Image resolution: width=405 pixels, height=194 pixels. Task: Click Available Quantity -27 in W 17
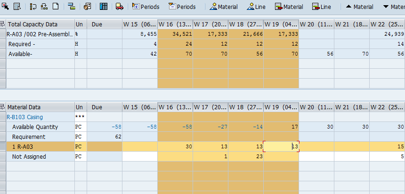pos(210,127)
